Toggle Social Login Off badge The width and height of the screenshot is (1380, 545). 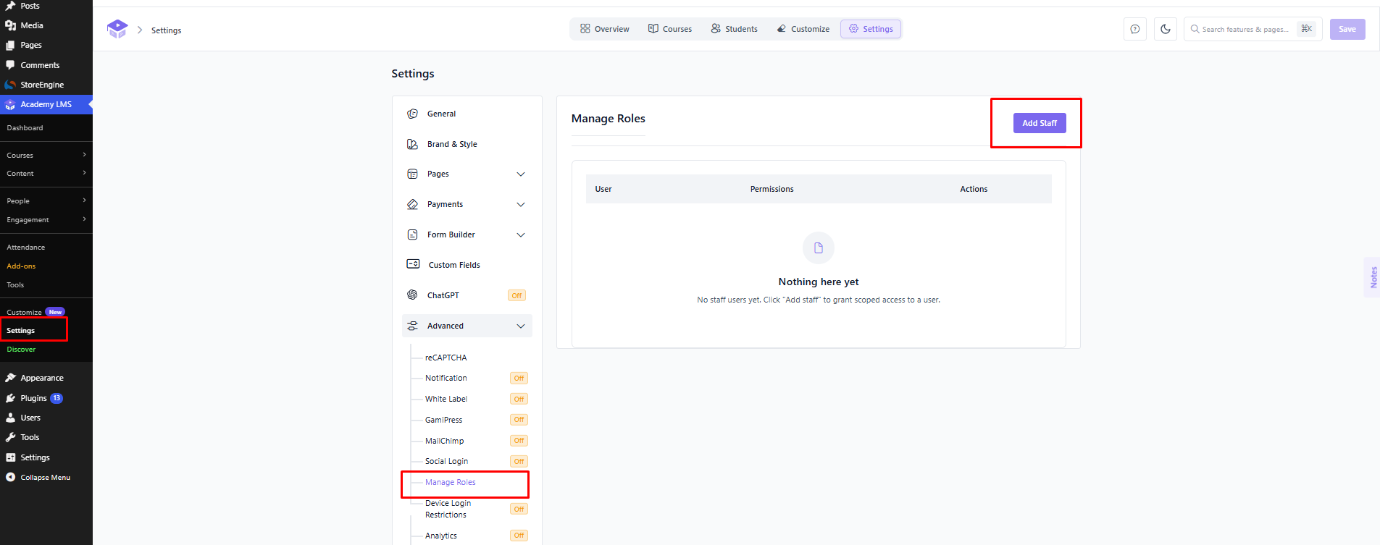[x=519, y=461]
